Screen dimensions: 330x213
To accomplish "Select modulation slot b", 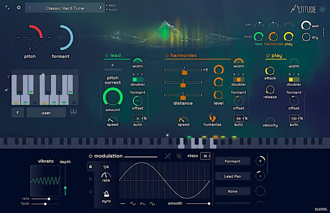I will coord(91,179).
